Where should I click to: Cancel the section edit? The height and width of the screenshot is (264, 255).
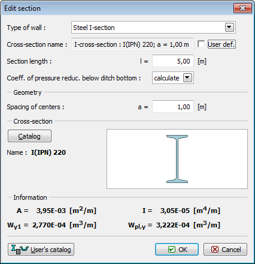[225, 250]
